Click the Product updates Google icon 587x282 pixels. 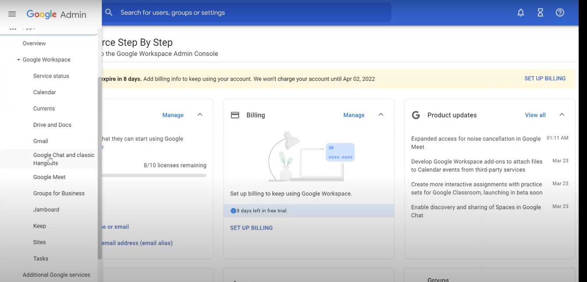416,115
